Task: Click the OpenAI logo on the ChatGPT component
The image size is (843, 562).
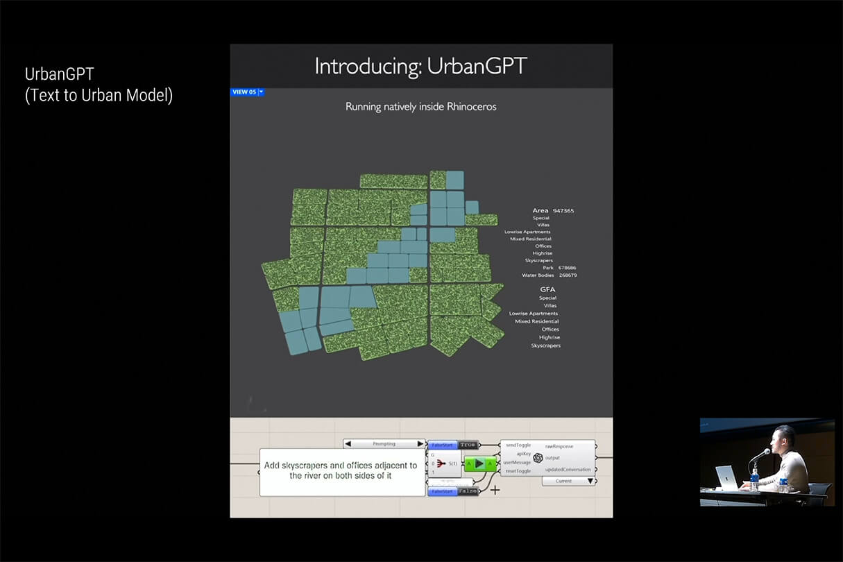Action: click(x=537, y=457)
